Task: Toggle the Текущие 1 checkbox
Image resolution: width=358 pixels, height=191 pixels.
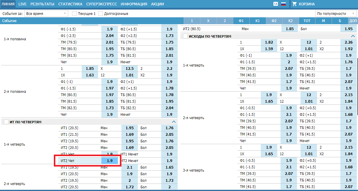Action: coord(74,14)
